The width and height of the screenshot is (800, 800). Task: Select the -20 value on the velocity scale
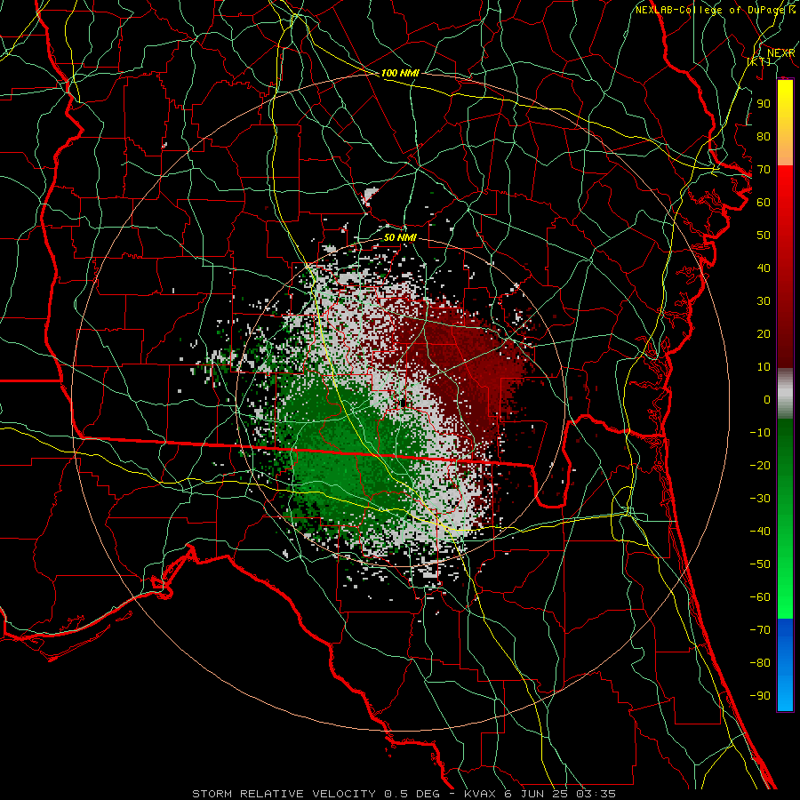pos(760,466)
